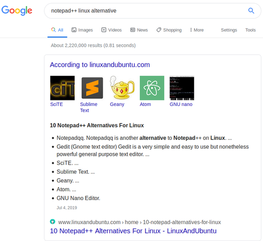Open the Shopping tab
The height and width of the screenshot is (241, 263).
coord(169,30)
